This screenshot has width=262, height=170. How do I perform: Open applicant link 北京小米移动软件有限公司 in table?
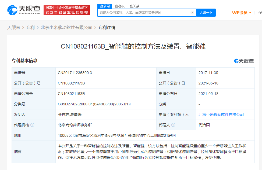click(221, 114)
